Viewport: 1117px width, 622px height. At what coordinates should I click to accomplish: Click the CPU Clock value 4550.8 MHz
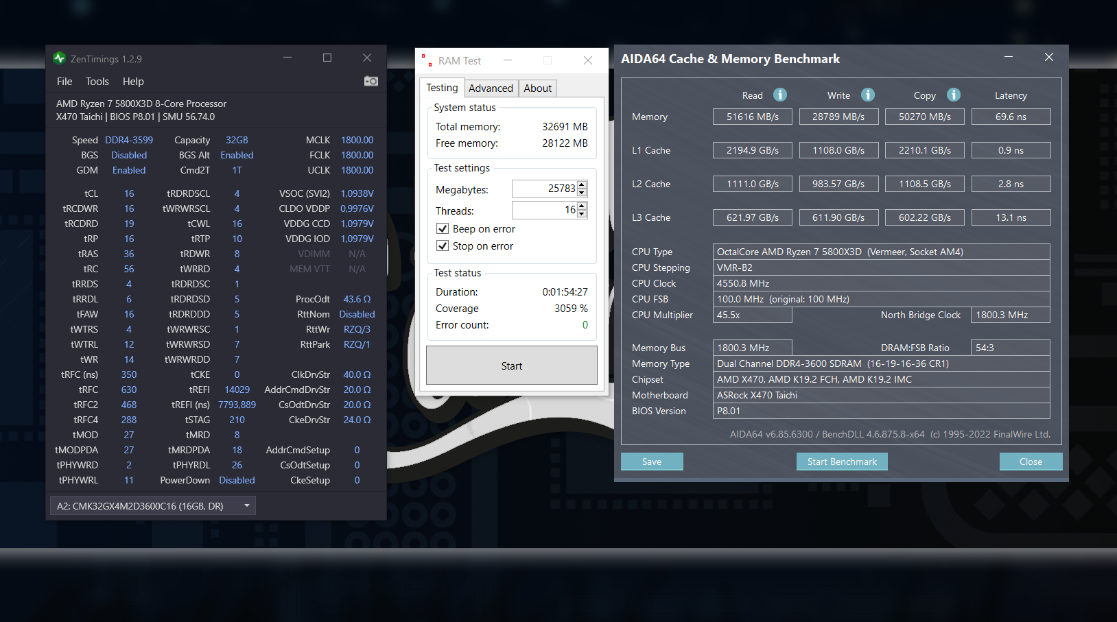[882, 283]
